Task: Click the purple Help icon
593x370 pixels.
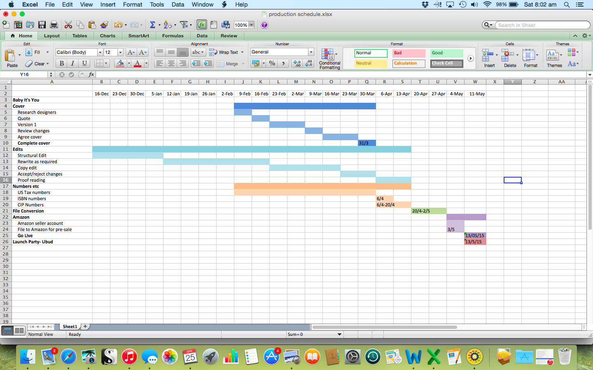Action: 264,25
